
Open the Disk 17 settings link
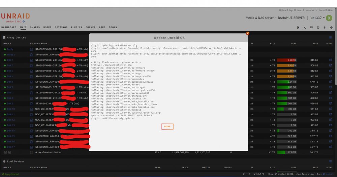click(11, 147)
